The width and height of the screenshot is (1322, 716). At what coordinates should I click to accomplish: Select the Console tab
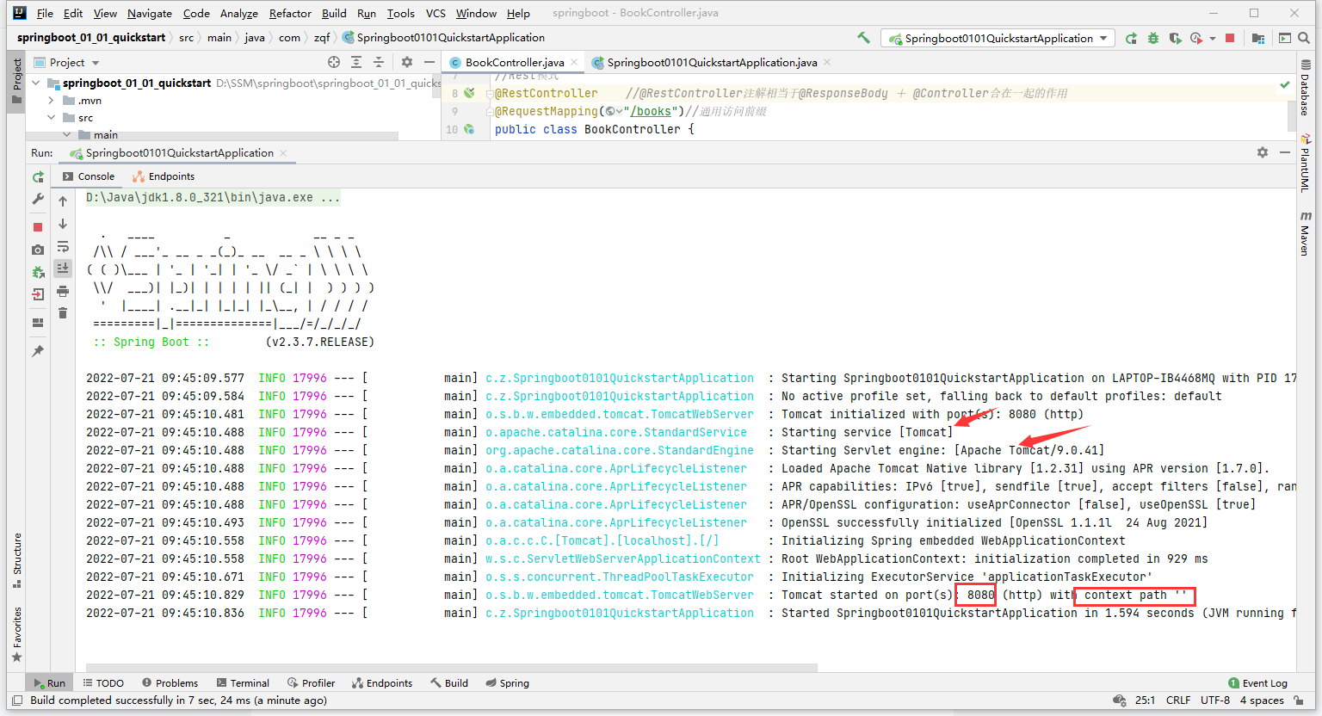click(89, 176)
